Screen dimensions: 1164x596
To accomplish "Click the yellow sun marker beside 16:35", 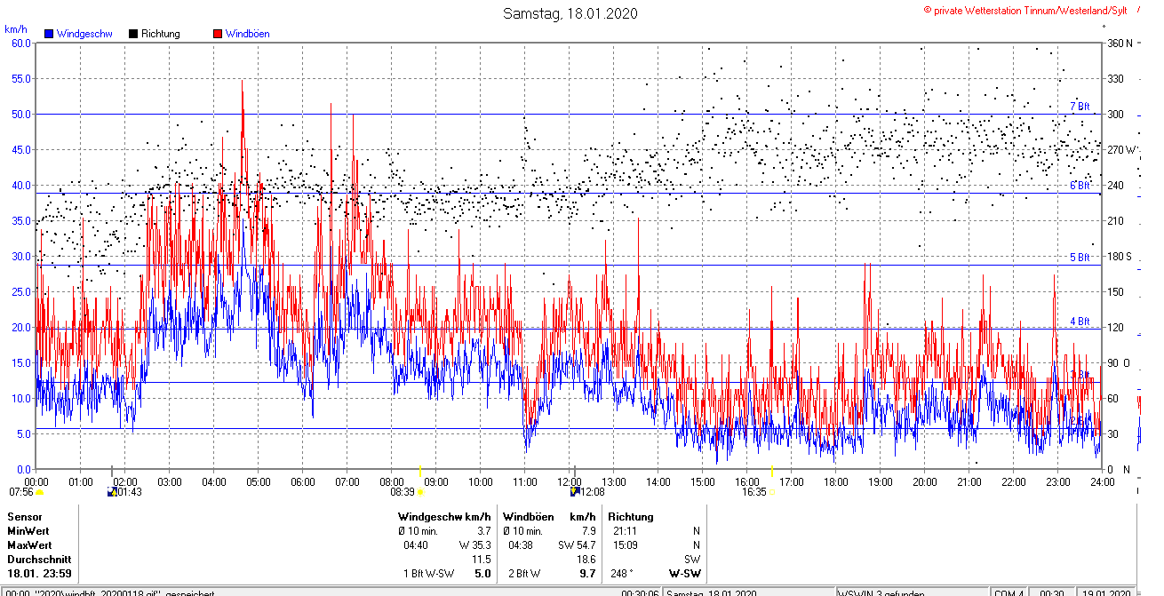I will (x=770, y=491).
